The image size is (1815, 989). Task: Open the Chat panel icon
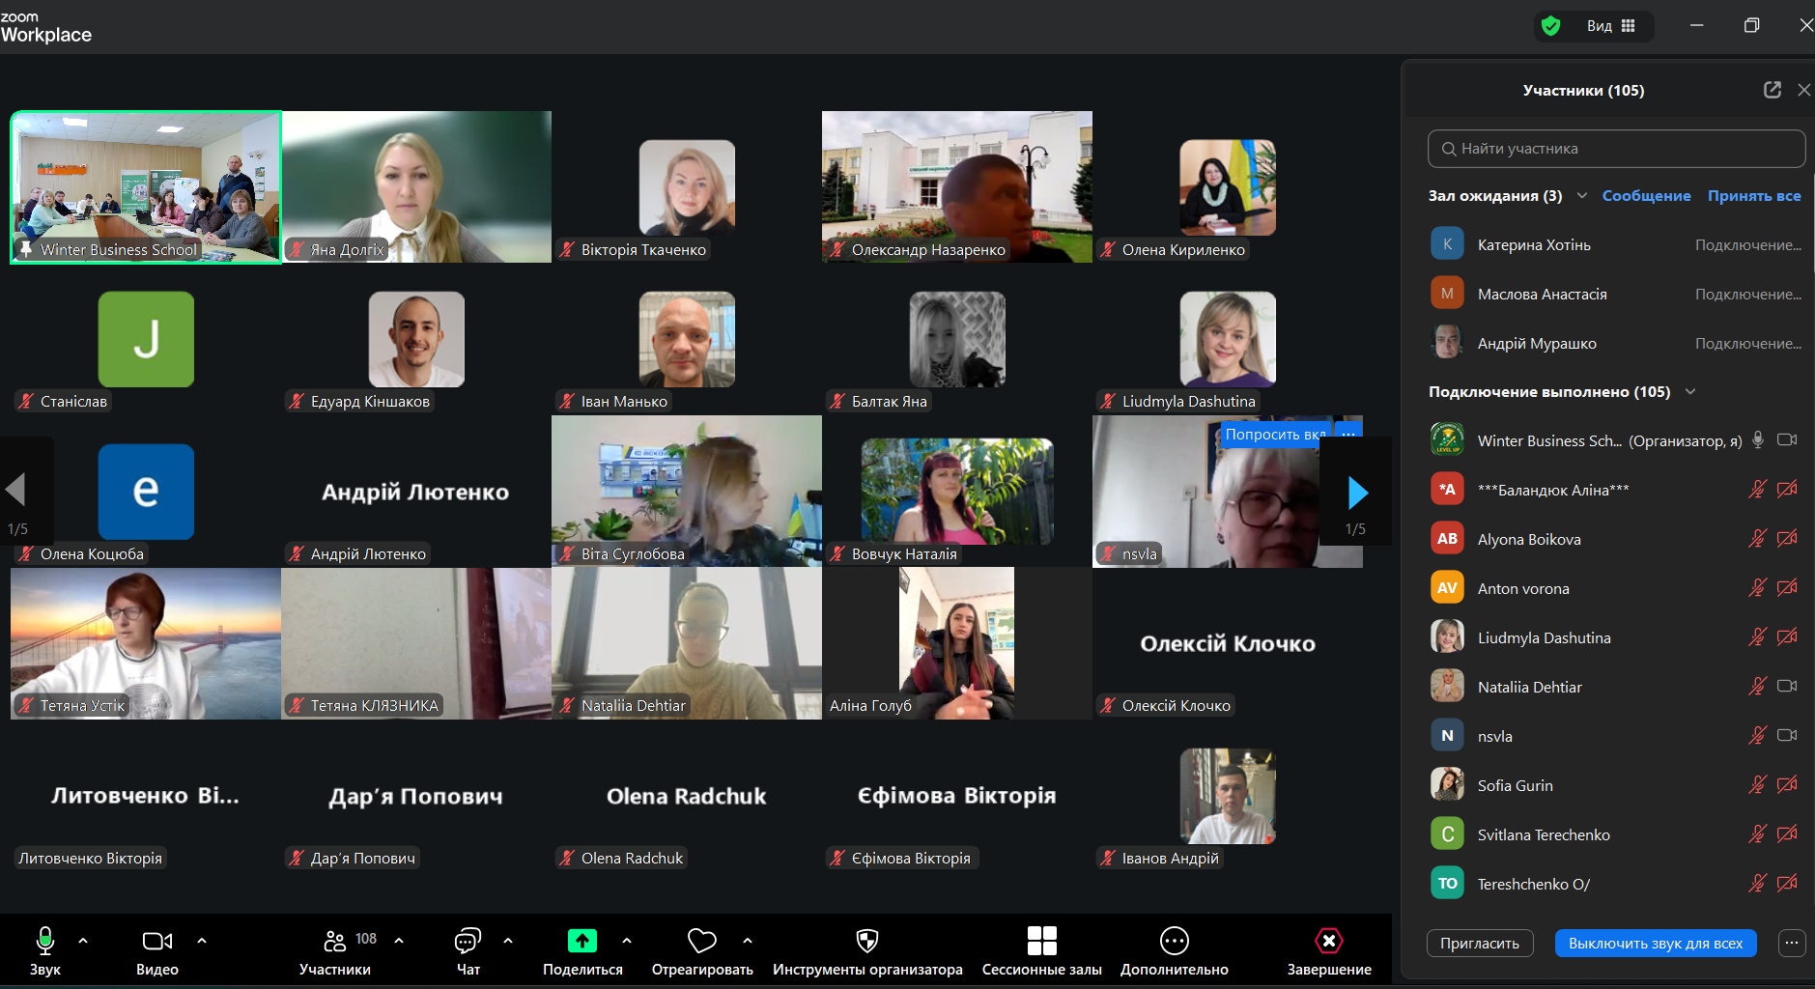468,941
